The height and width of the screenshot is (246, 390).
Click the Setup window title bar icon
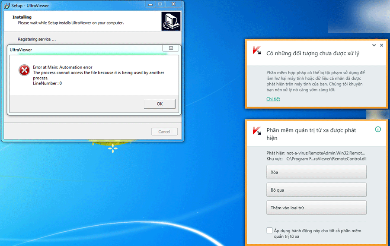(7, 6)
